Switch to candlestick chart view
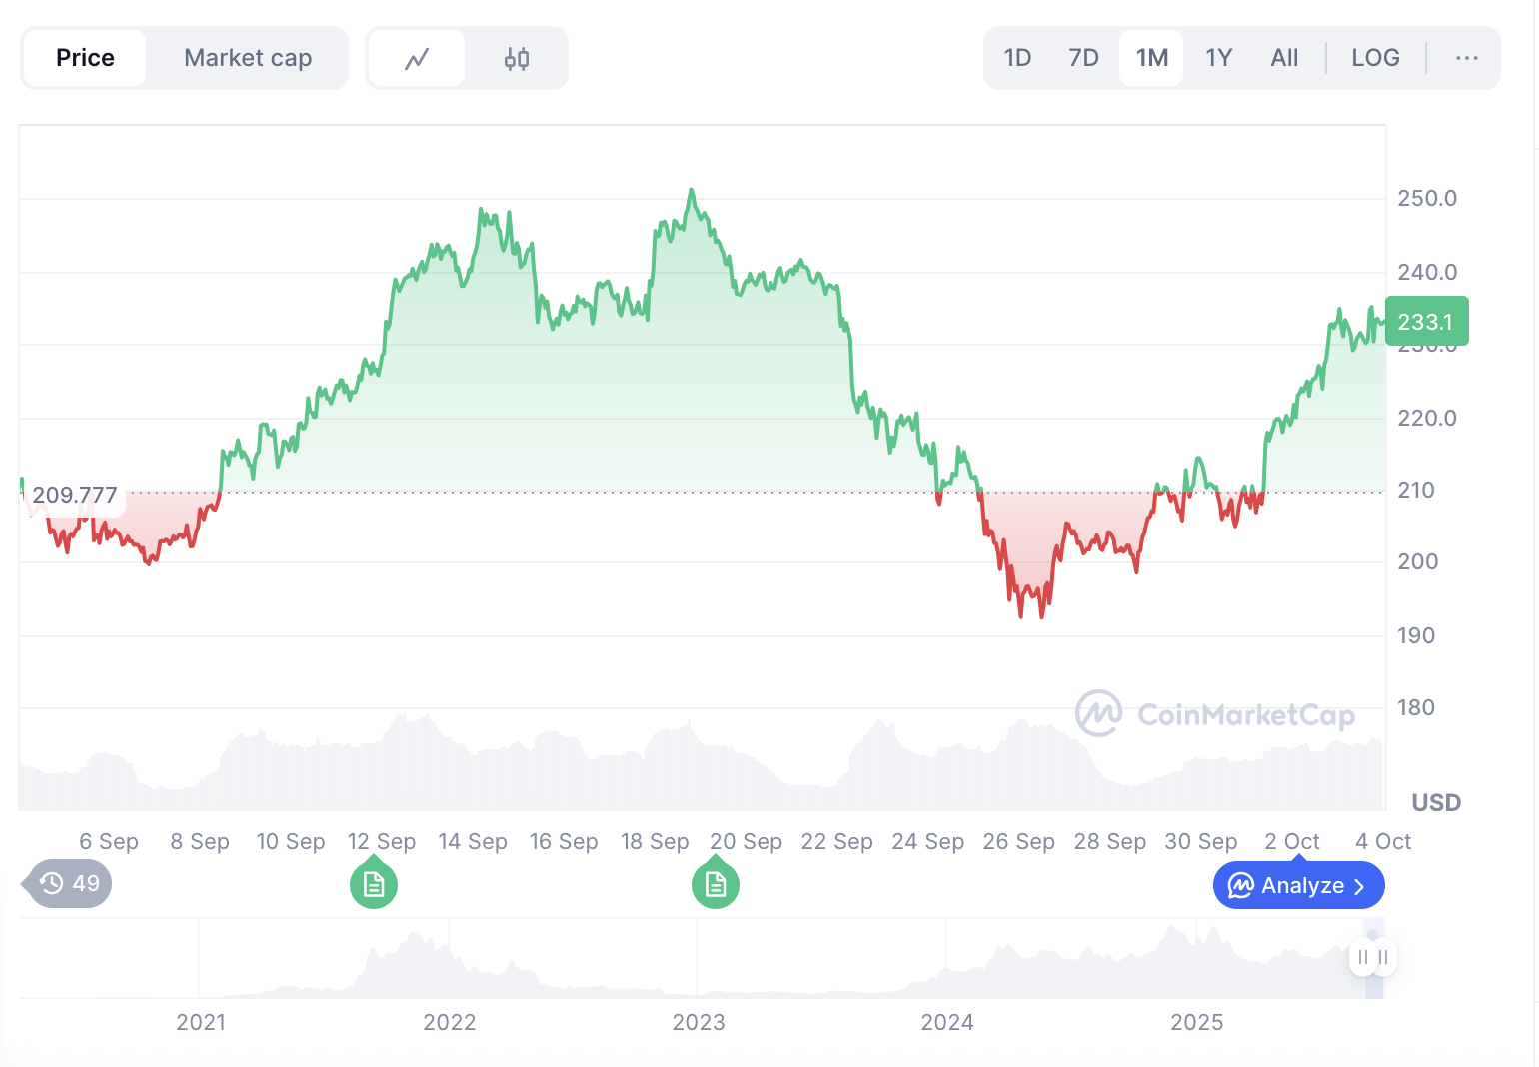1539x1067 pixels. point(517,59)
